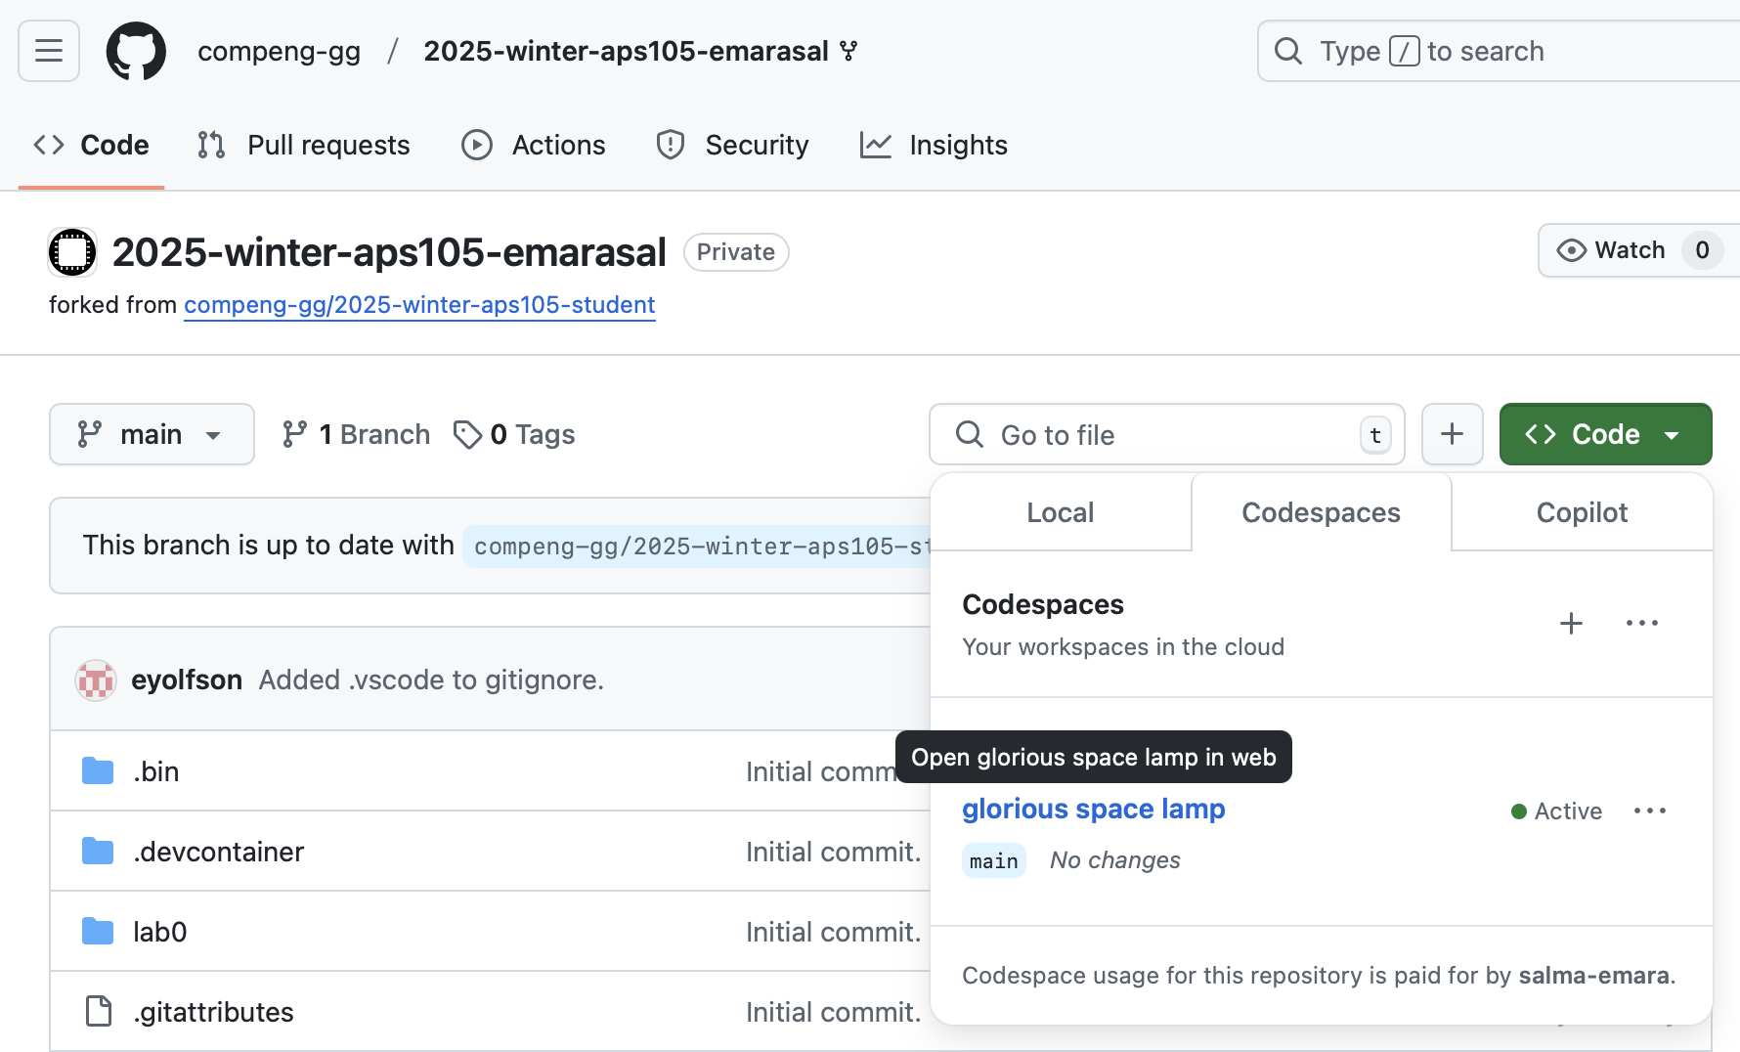Click the No changes codespace status text

pyautogui.click(x=1114, y=860)
